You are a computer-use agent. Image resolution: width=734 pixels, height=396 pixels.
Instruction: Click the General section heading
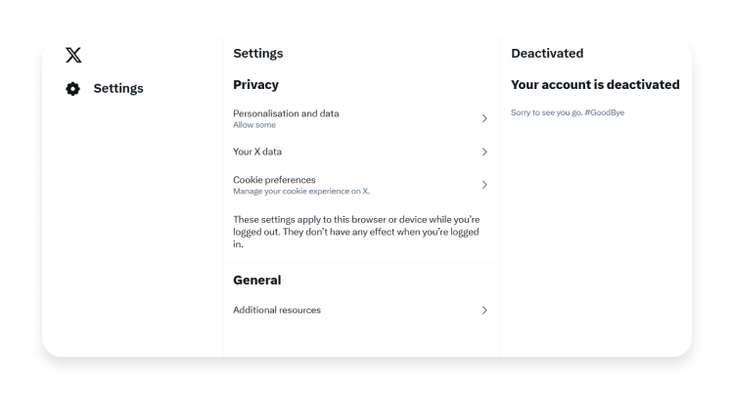pos(256,280)
